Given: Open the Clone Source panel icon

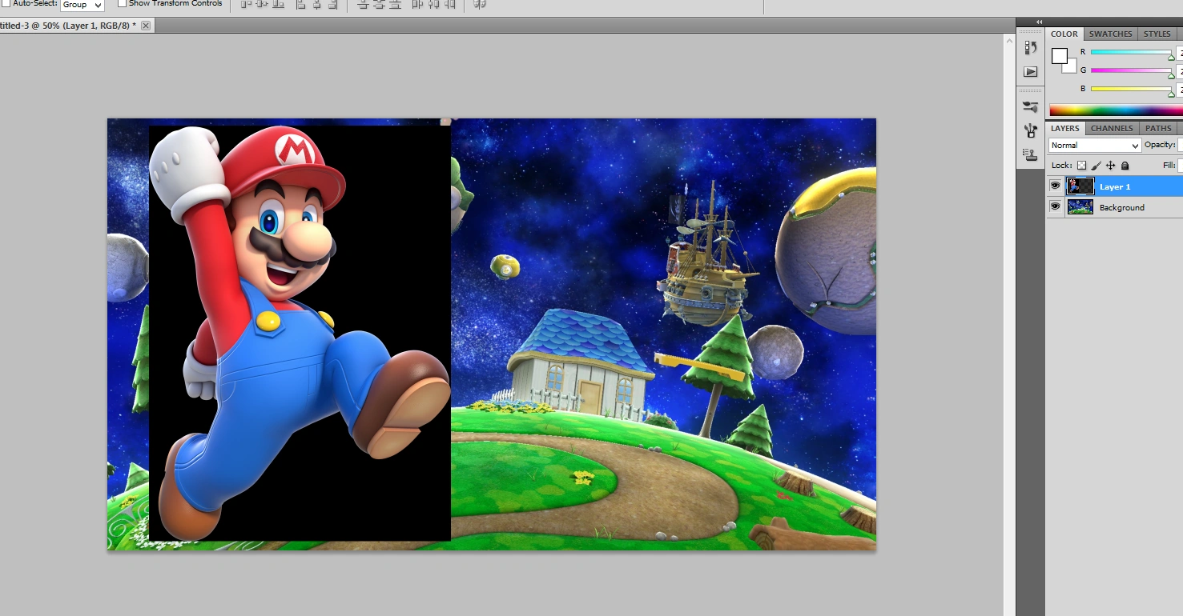Looking at the screenshot, I should (x=1031, y=154).
